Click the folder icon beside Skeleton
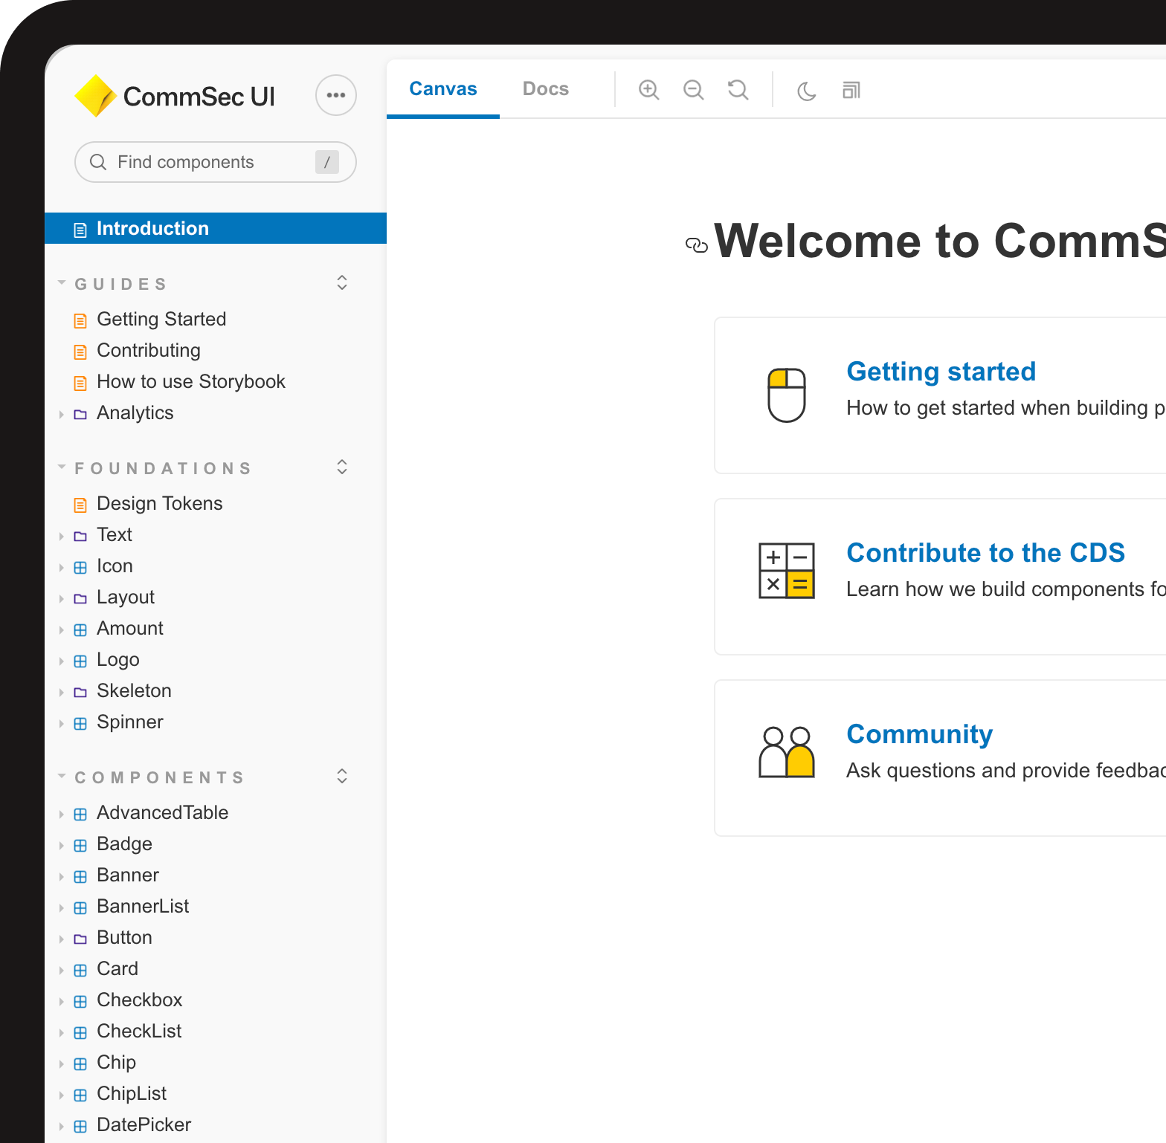Screen dimensions: 1166x1143 coord(80,693)
